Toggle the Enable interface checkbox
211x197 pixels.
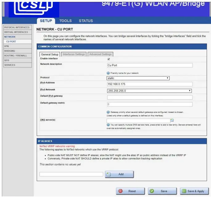point(109,59)
